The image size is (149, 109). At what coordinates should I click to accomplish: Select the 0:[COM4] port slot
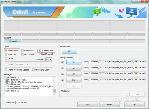coord(13,41)
